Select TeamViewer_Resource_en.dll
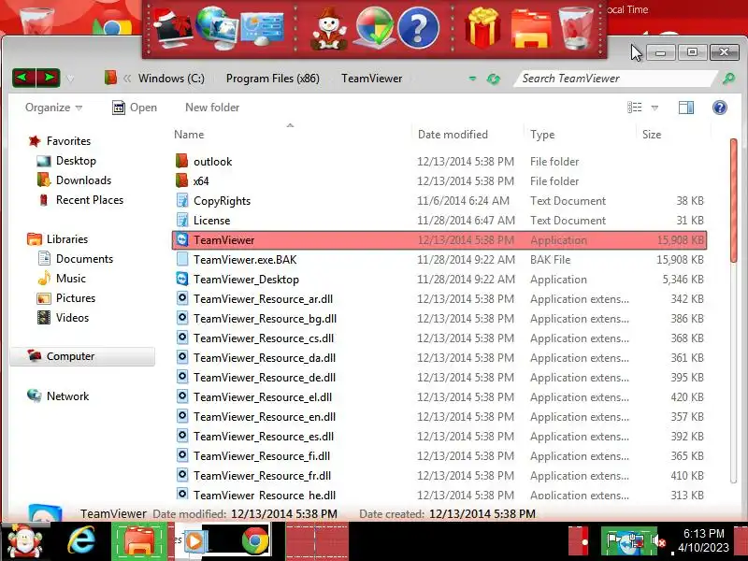This screenshot has width=748, height=561. coord(439,416)
